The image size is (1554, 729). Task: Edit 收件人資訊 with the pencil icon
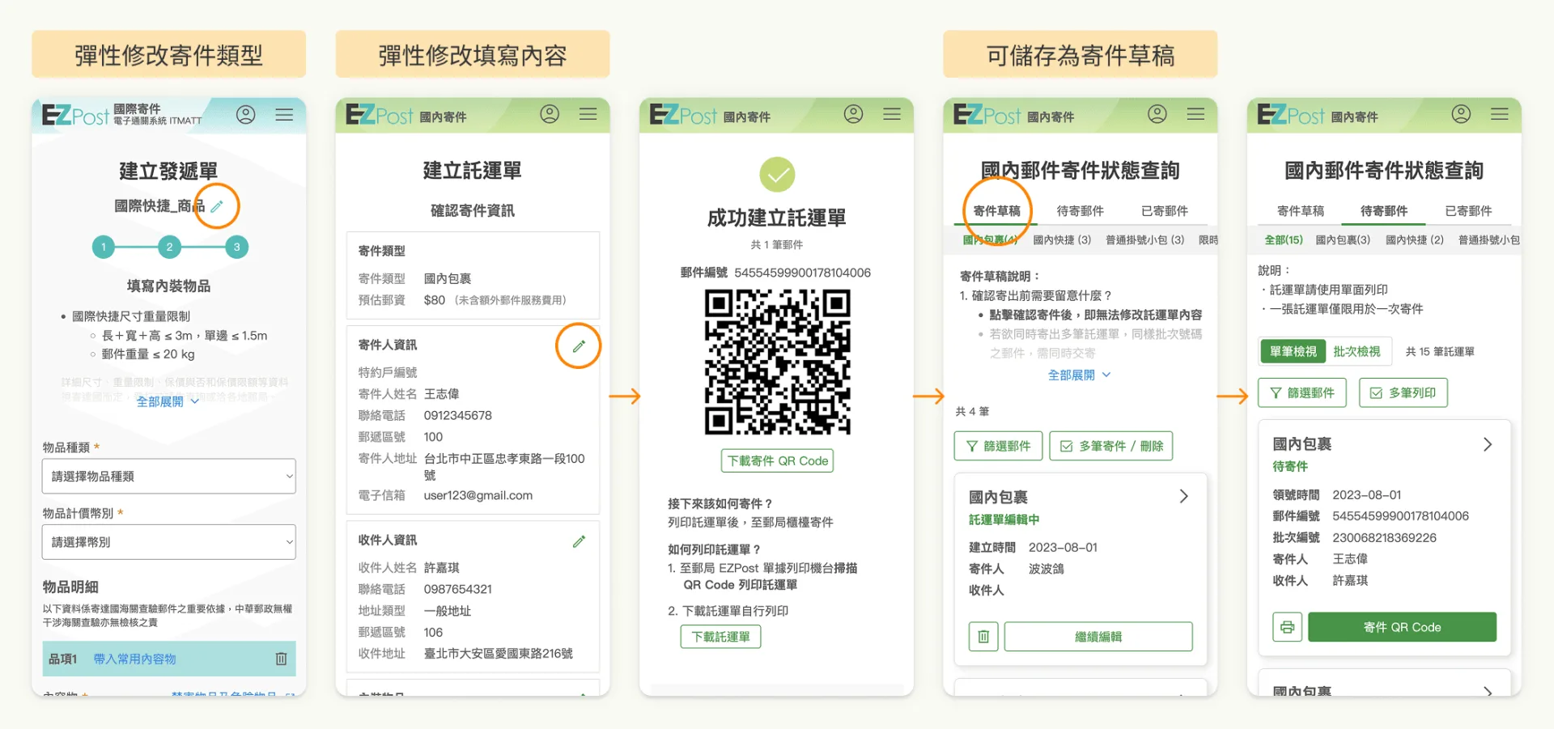pyautogui.click(x=579, y=541)
